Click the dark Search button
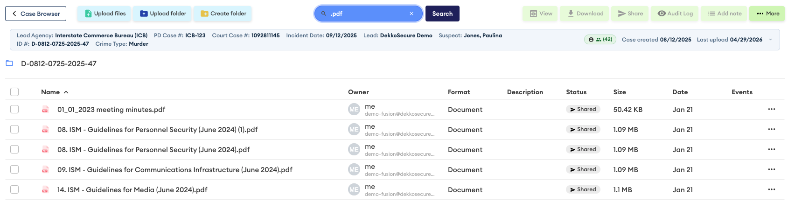The width and height of the screenshot is (788, 202). (x=442, y=14)
